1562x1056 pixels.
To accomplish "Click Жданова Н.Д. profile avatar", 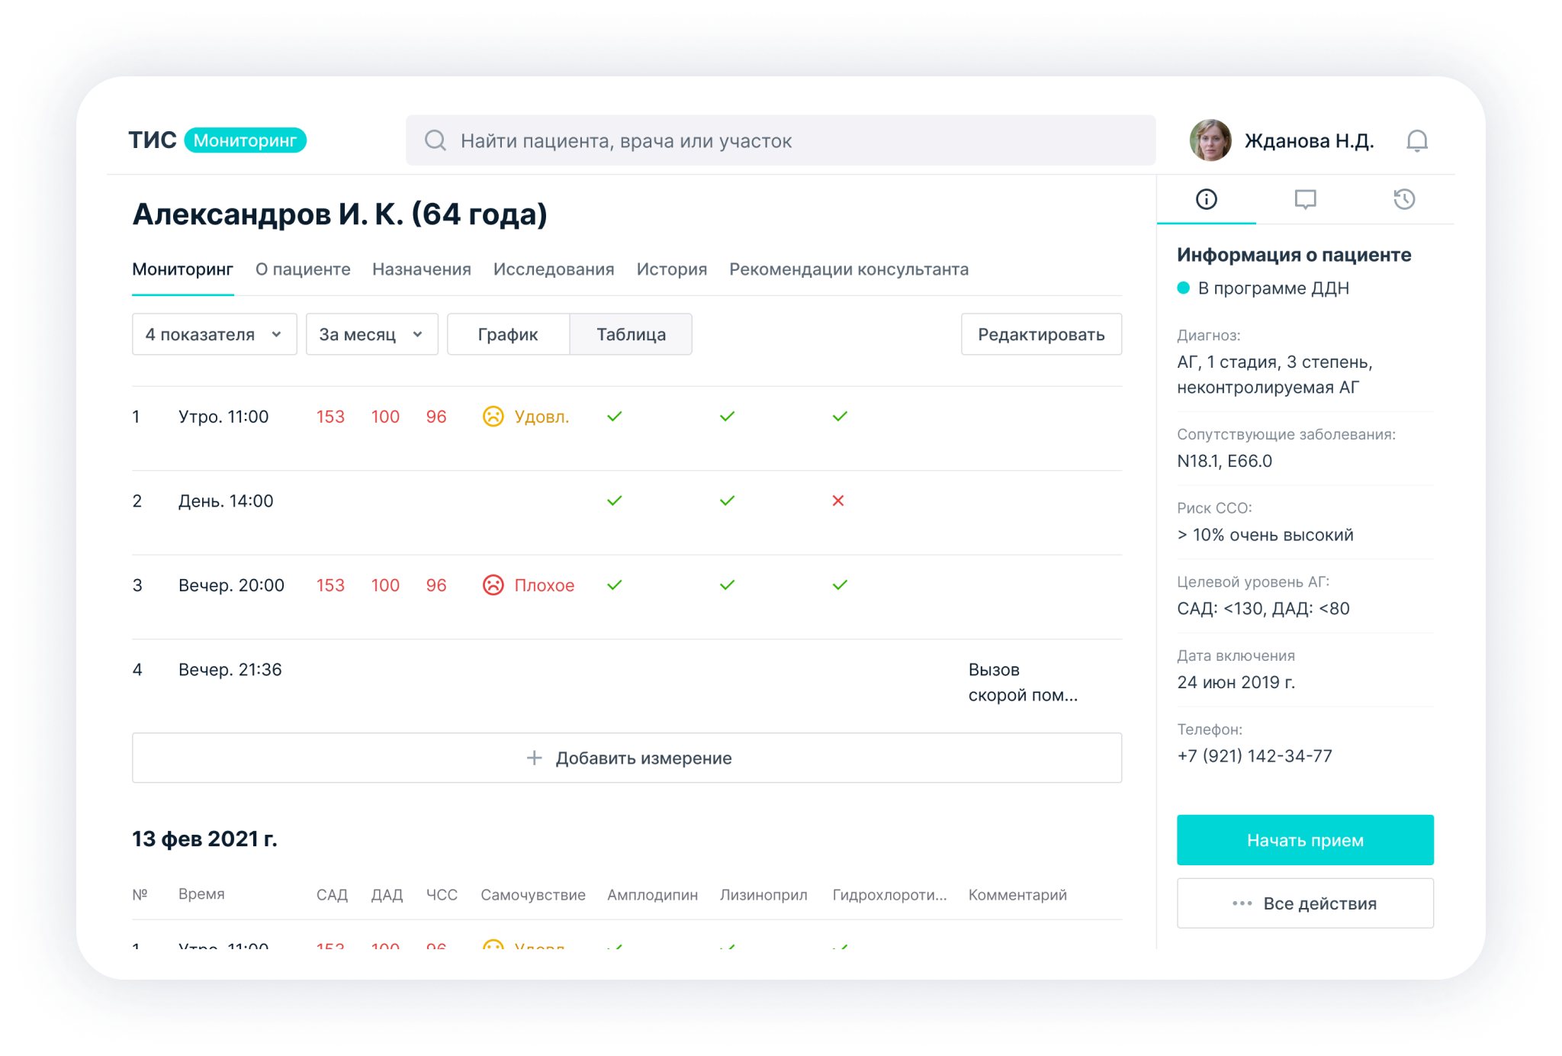I will 1210,140.
